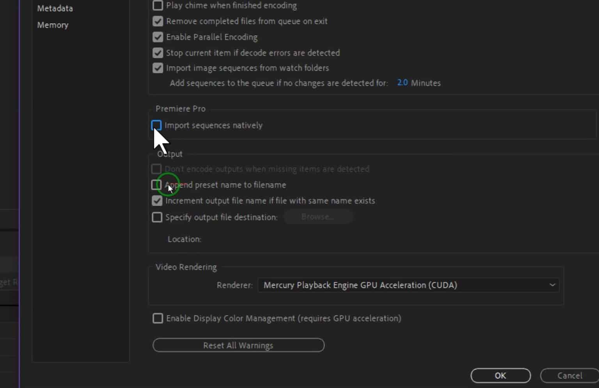The height and width of the screenshot is (388, 599).
Task: Click the Video Rendering section heading
Action: (186, 267)
